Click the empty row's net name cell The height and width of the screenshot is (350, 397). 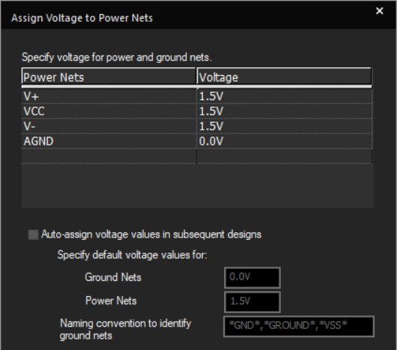point(110,157)
